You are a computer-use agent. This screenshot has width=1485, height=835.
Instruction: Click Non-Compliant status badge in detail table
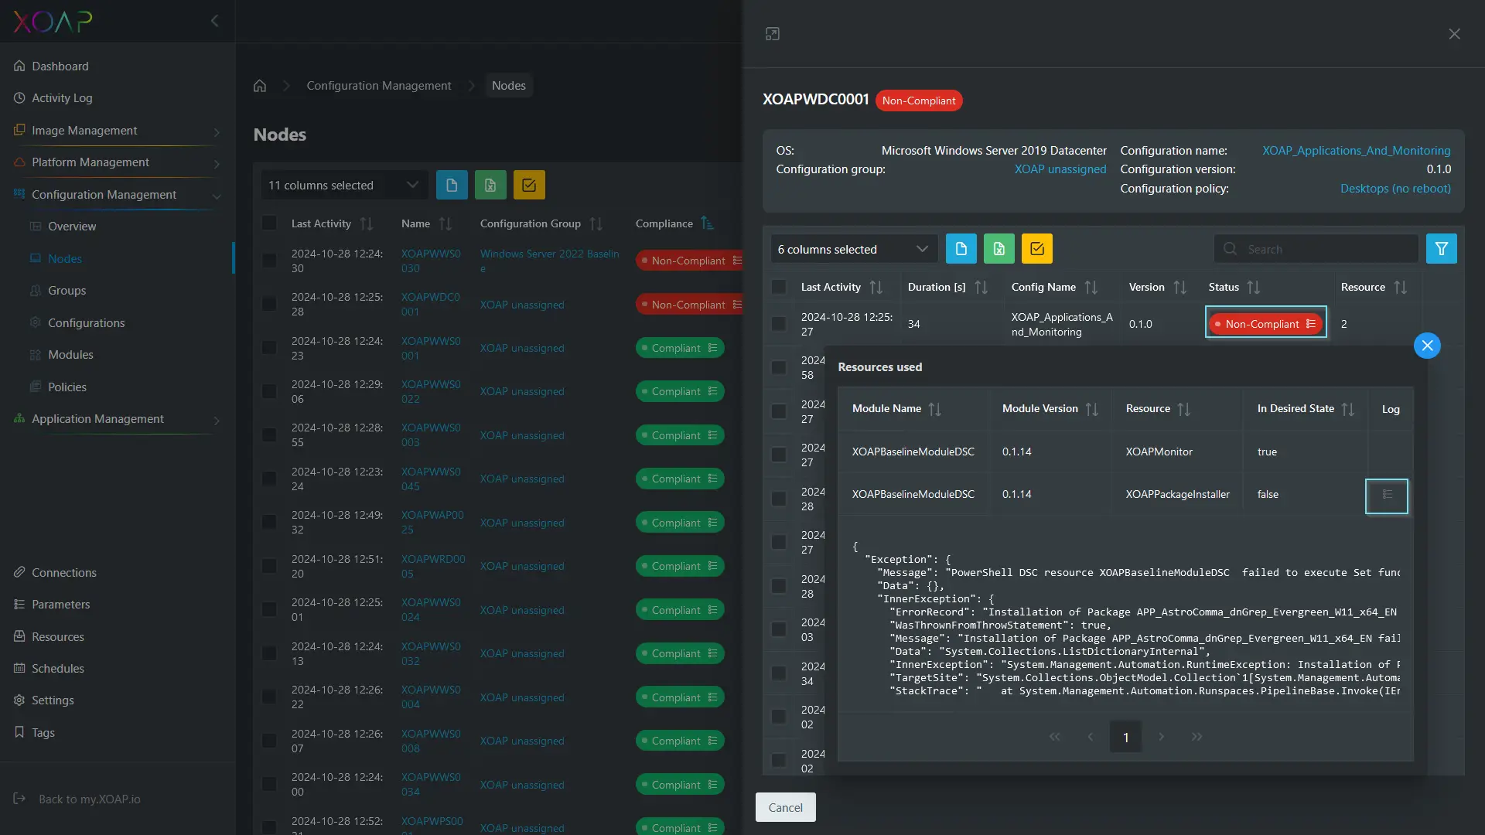[x=1266, y=324]
